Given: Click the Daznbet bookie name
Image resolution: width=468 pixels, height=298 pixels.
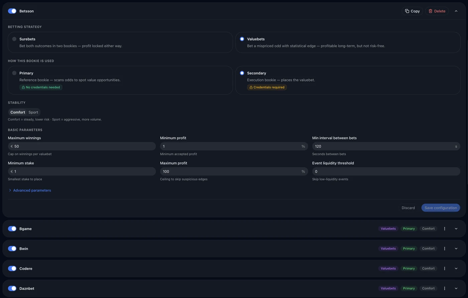Looking at the screenshot, I should 27,288.
